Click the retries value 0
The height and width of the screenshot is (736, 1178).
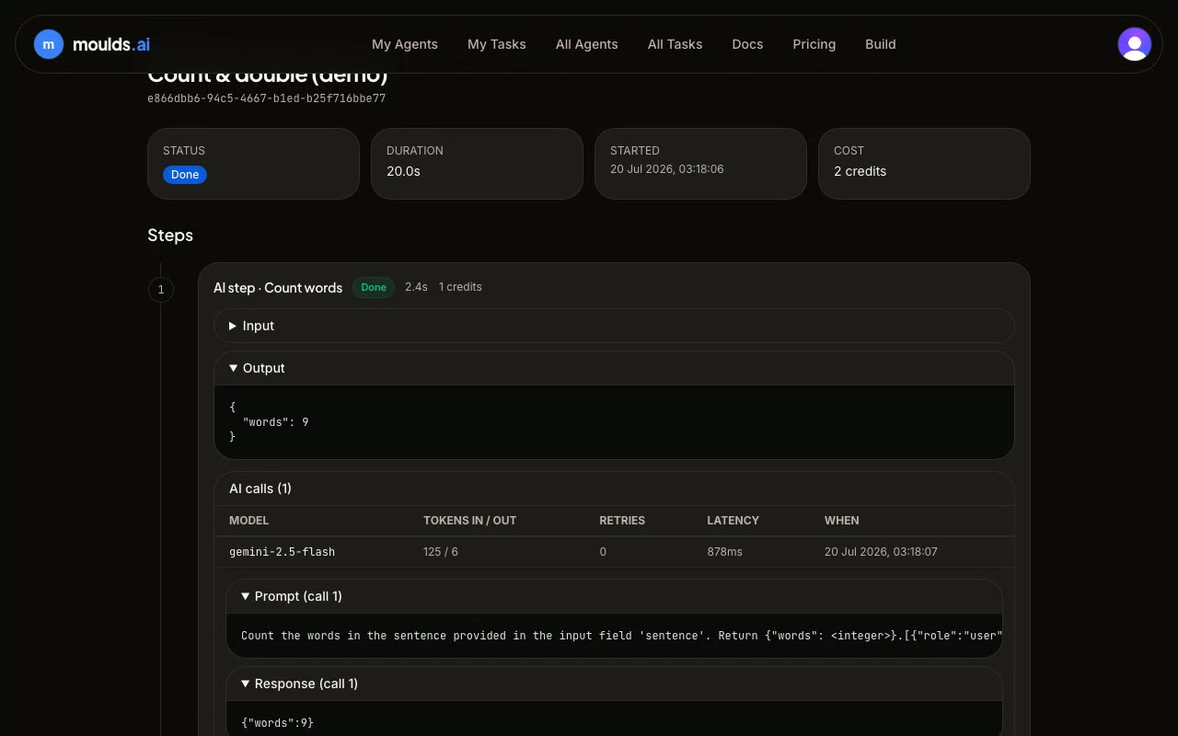603,552
